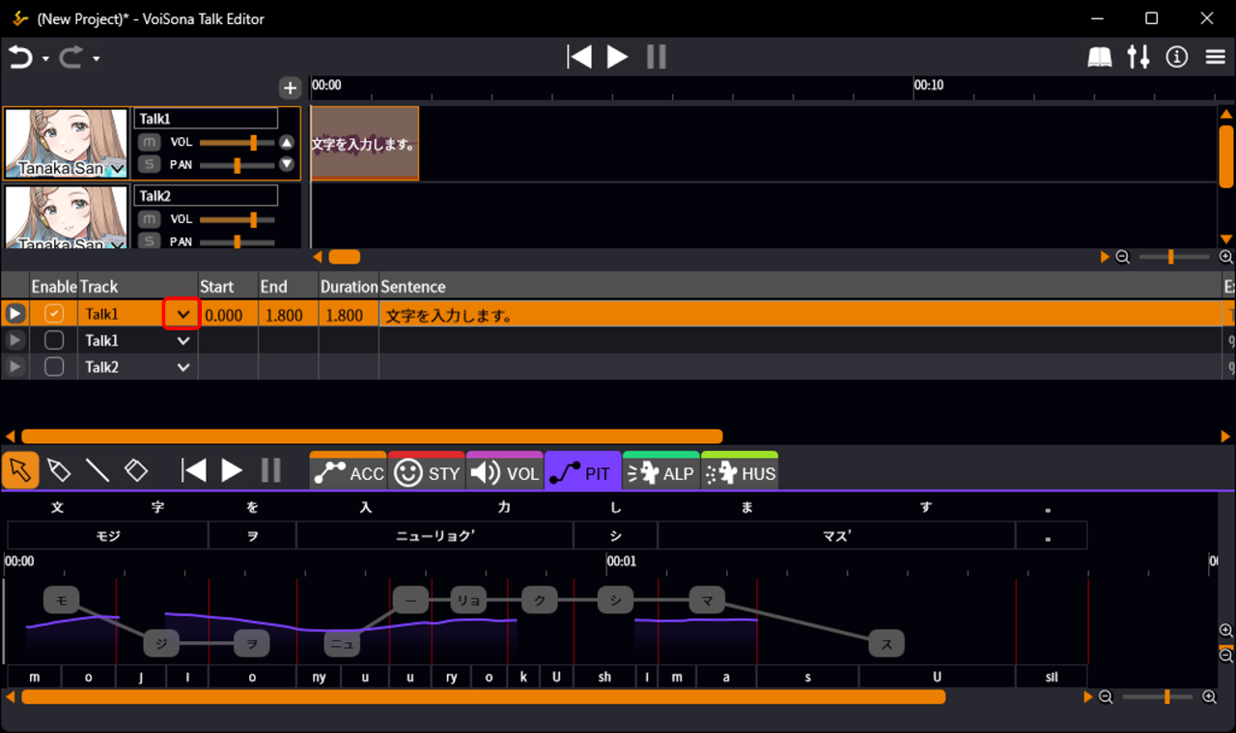Adjust the Talk1 VOL slider
Screen dimensions: 1236x733
coord(253,142)
